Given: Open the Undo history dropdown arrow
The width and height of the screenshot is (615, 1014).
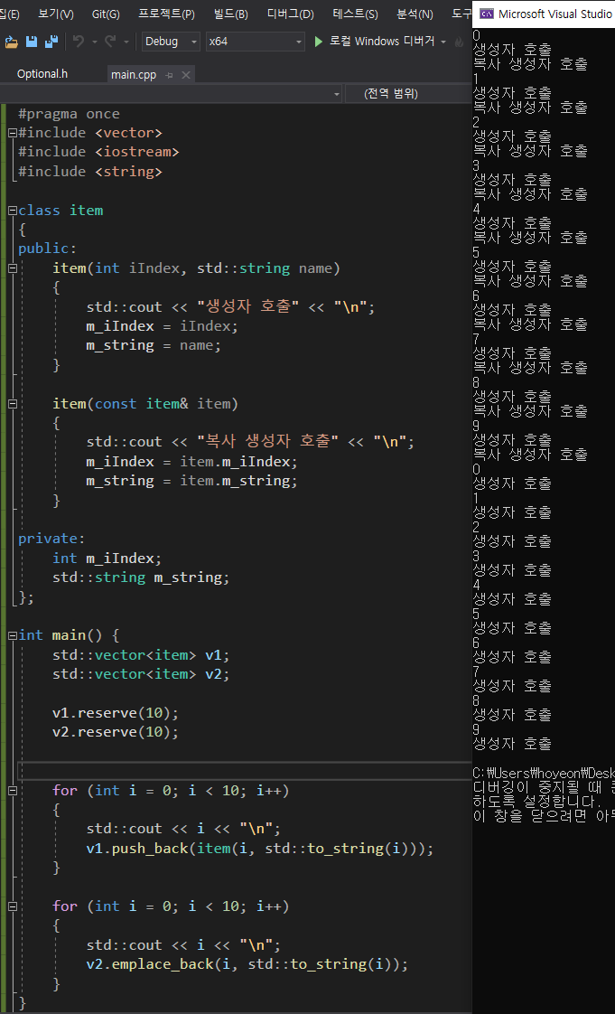Looking at the screenshot, I should (x=94, y=42).
